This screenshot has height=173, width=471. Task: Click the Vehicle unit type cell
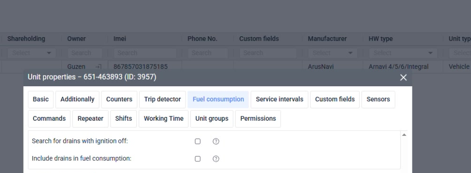459,66
